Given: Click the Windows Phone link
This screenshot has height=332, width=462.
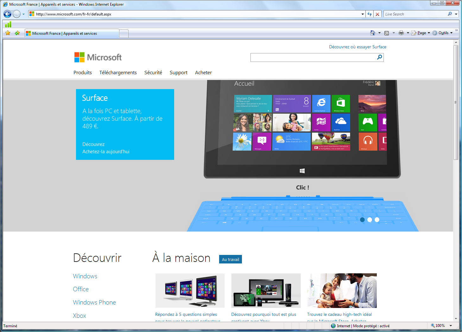Looking at the screenshot, I should pos(94,302).
